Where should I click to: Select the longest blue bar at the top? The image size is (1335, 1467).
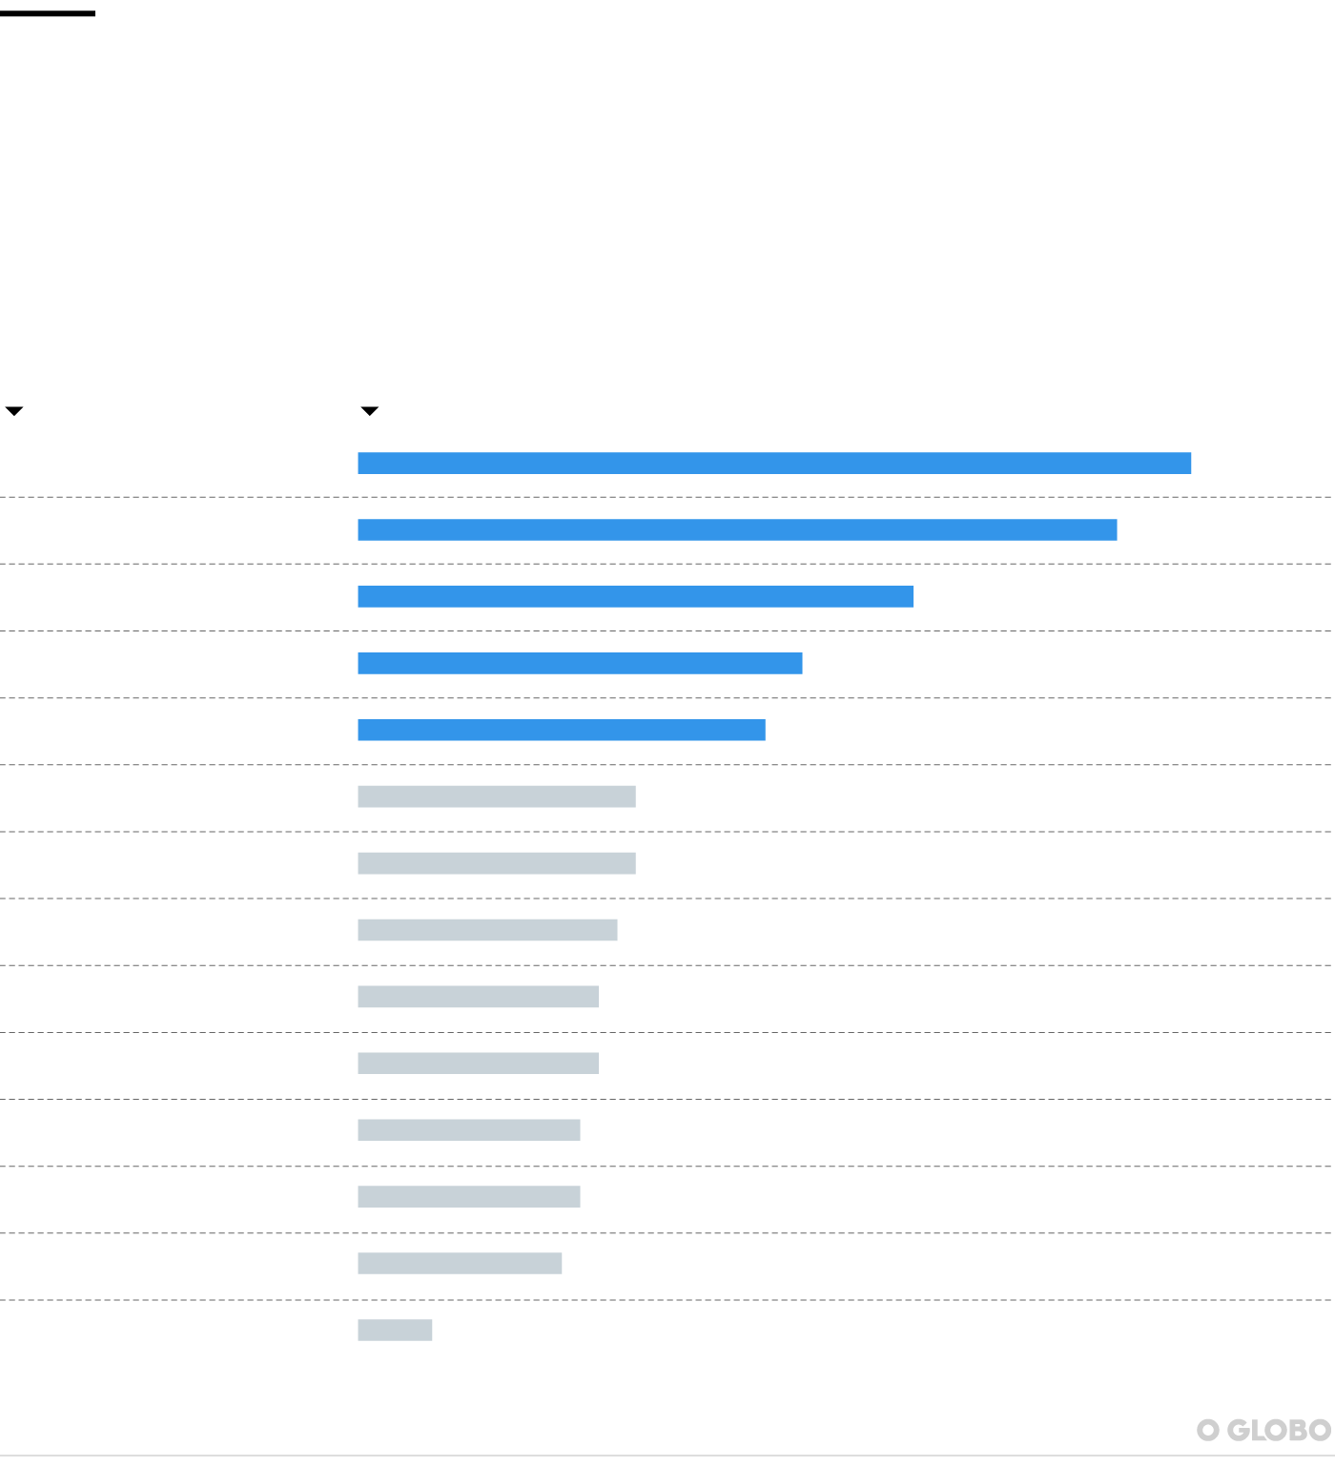click(x=774, y=464)
